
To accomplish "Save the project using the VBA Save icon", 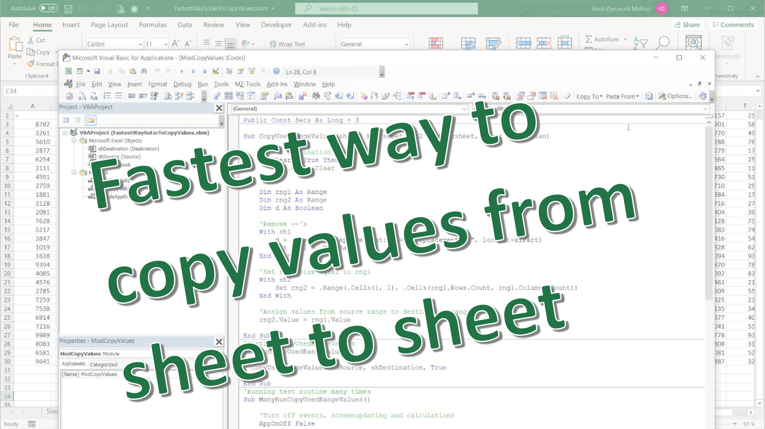I will pyautogui.click(x=97, y=71).
